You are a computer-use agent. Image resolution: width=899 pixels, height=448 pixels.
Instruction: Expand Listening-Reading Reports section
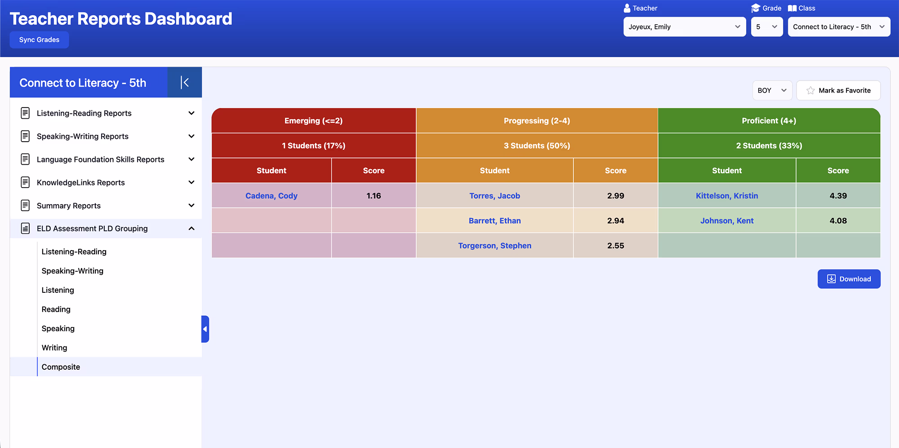tap(191, 113)
